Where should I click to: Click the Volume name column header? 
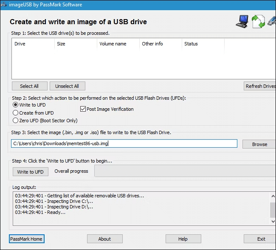pyautogui.click(x=117, y=44)
